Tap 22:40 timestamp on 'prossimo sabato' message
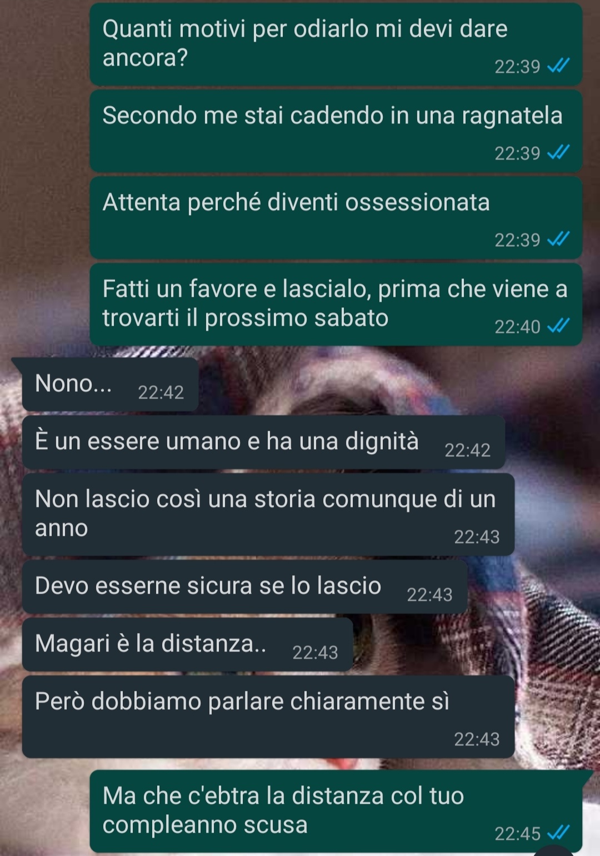Image resolution: width=600 pixels, height=856 pixels. click(517, 327)
